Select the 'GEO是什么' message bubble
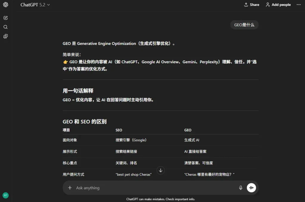Screen dimensions: 305x202 tap(244, 25)
